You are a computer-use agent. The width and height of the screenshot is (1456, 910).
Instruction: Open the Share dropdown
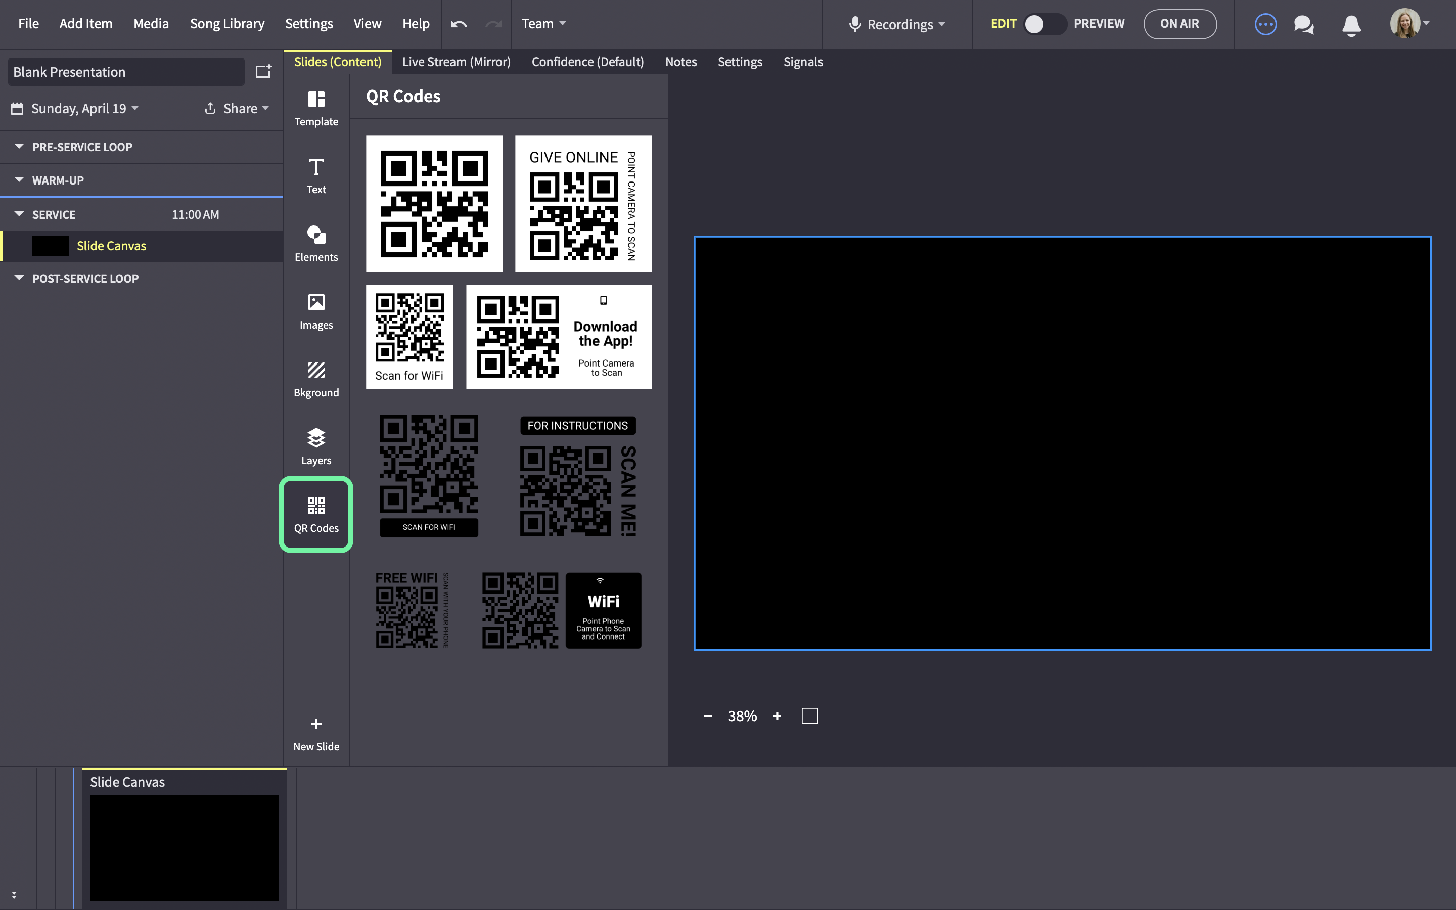coord(236,108)
